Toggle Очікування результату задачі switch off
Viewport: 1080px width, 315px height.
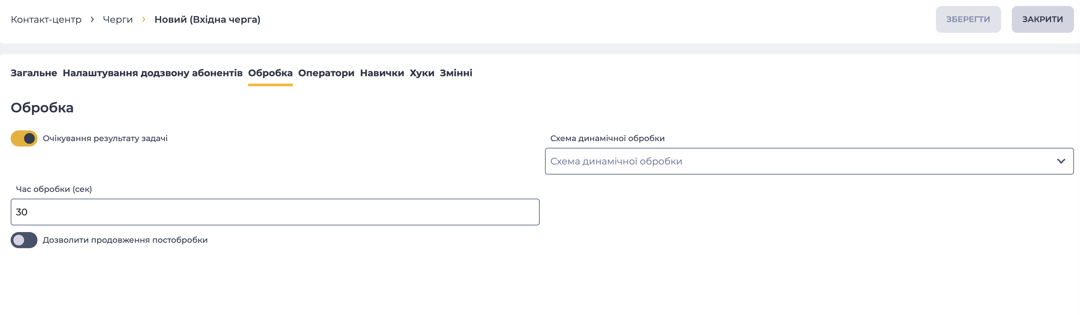point(24,138)
